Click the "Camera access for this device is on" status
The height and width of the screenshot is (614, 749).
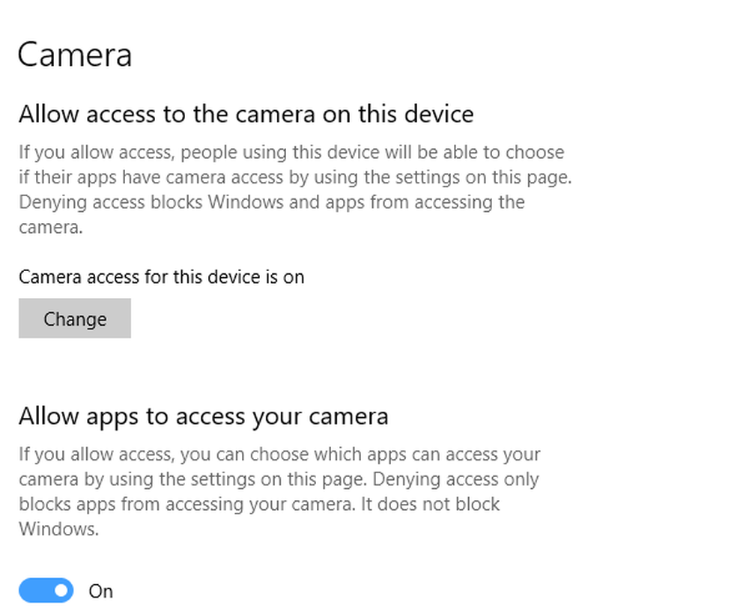[161, 277]
